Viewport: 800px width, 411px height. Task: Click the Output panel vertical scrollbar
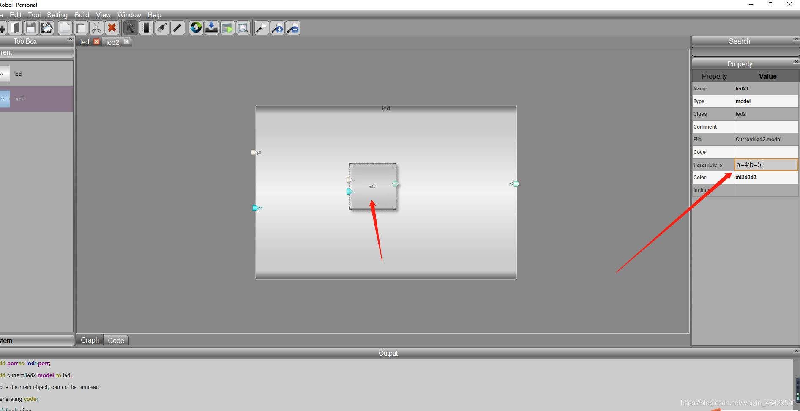pos(796,385)
